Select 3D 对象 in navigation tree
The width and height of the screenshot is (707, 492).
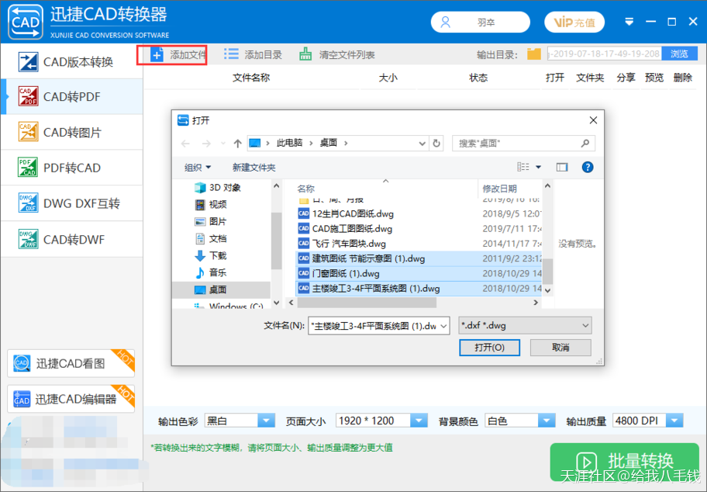click(218, 187)
